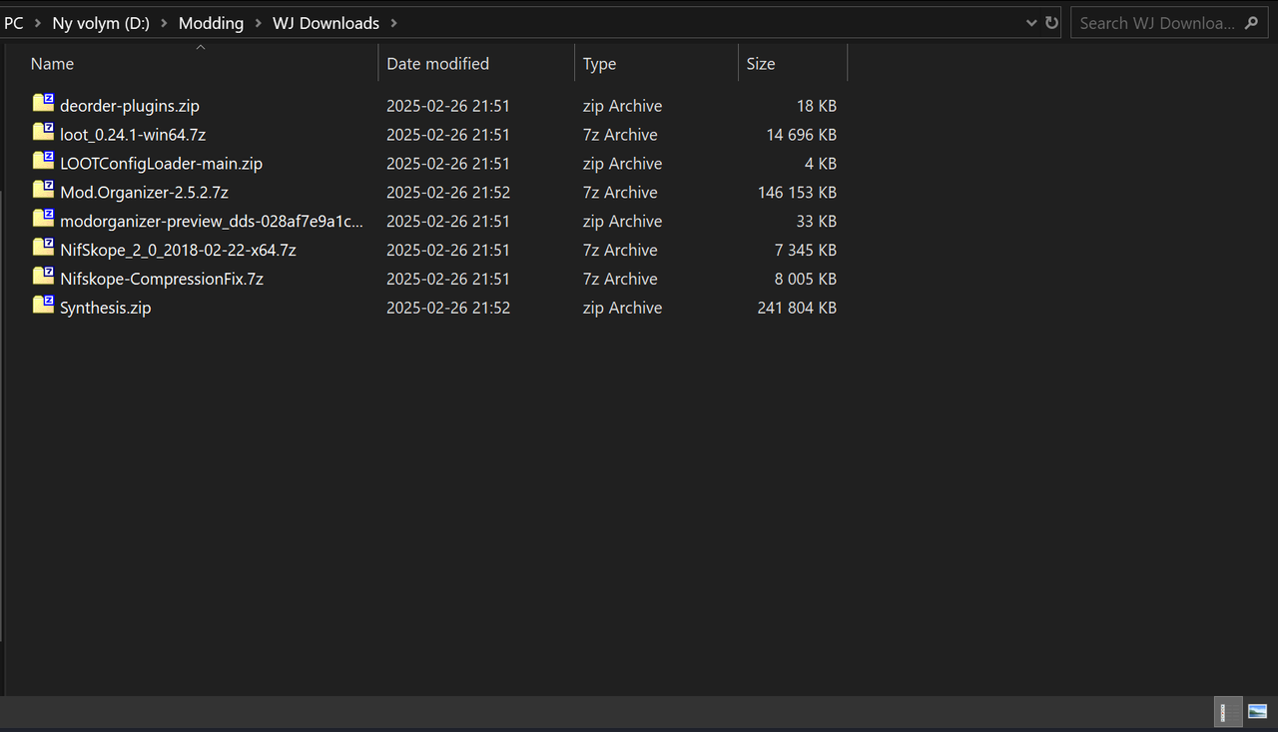Switch to large thumbnails view layout
The height and width of the screenshot is (732, 1278).
point(1257,711)
